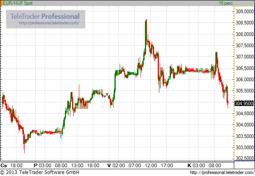
Task: Click the 308,5000 price axis label
Action: pos(245,23)
